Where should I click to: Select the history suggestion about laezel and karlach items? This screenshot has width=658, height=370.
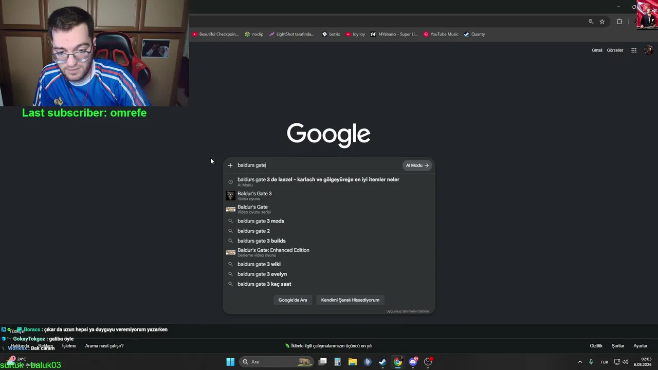[x=329, y=182]
